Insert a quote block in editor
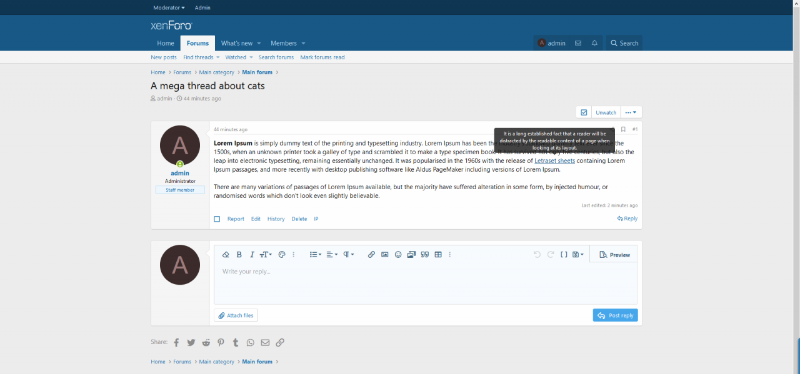The height and width of the screenshot is (374, 800). pos(425,255)
